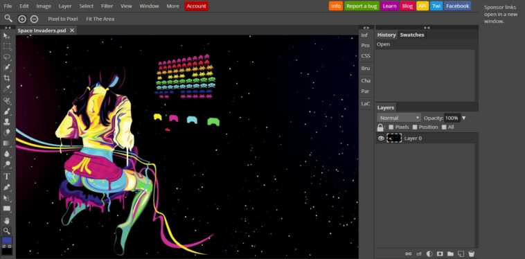Click the Report a bug button
525x259 pixels.
pyautogui.click(x=362, y=6)
